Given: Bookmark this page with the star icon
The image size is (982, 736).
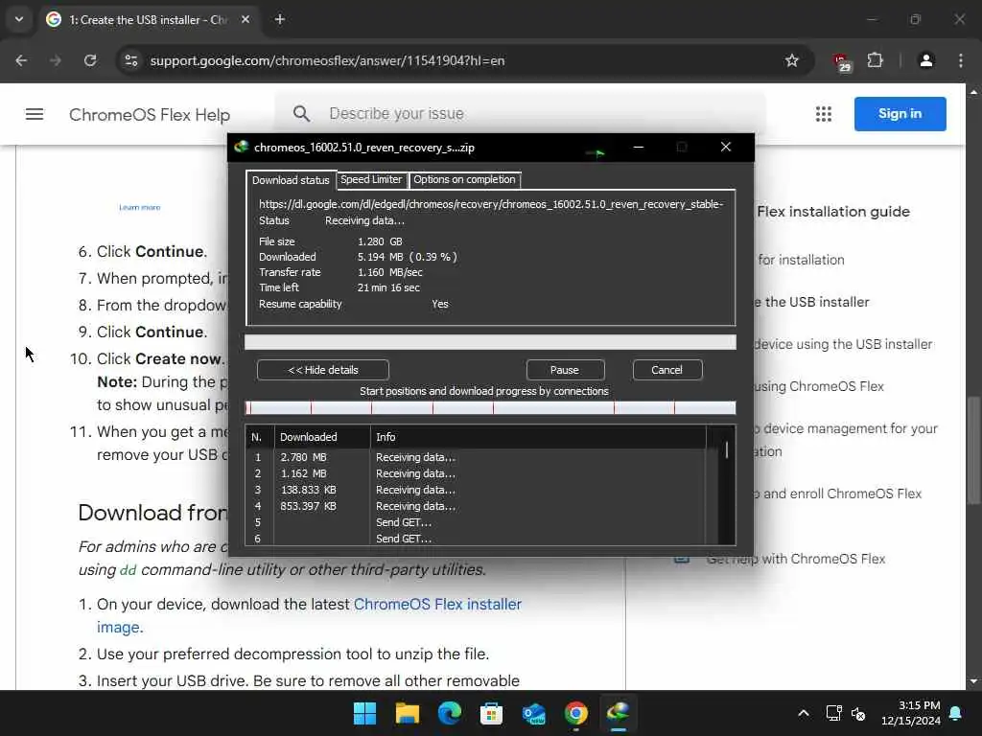Looking at the screenshot, I should 791,60.
